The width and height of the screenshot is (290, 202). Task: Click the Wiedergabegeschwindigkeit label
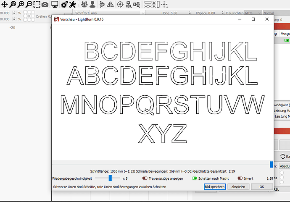[x=72, y=178]
